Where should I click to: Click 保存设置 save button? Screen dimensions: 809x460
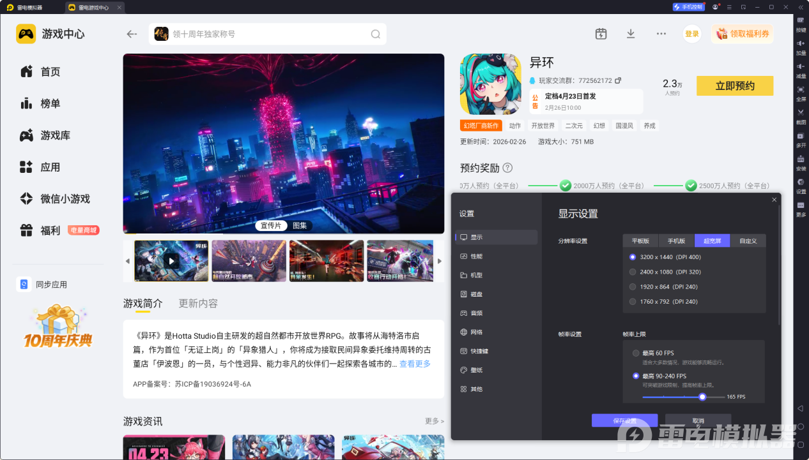pos(624,420)
